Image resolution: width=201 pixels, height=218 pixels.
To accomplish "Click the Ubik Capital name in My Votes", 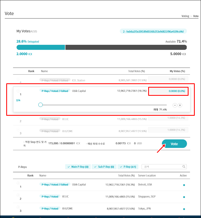I will pos(79,91).
